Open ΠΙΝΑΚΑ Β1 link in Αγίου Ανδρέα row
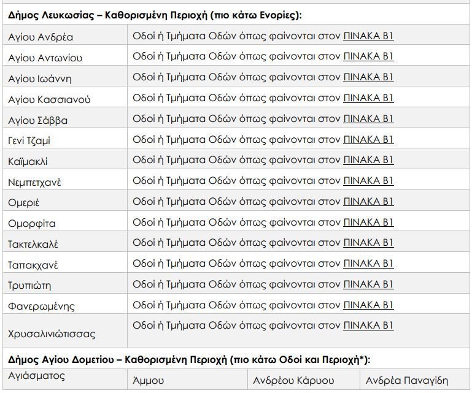 [x=368, y=36]
